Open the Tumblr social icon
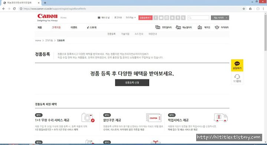The height and width of the screenshot is (145, 267). pos(183,17)
